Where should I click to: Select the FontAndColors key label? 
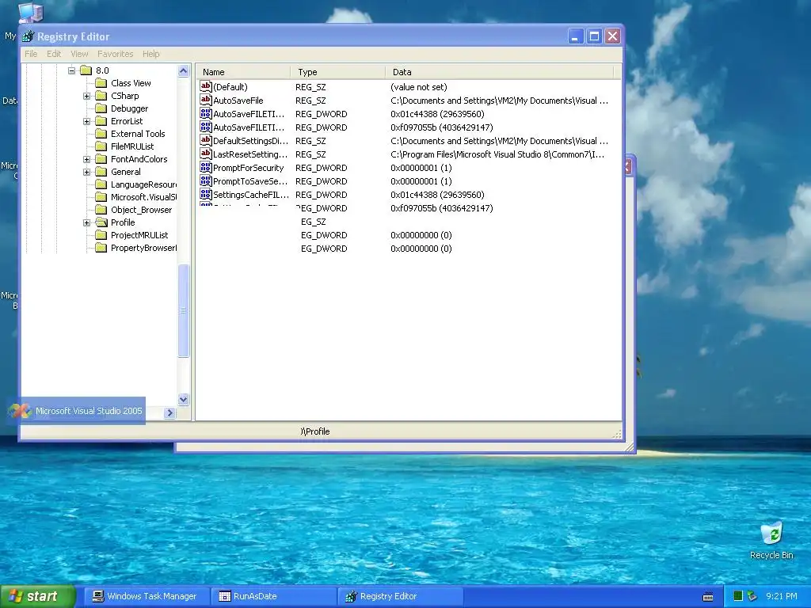click(139, 159)
